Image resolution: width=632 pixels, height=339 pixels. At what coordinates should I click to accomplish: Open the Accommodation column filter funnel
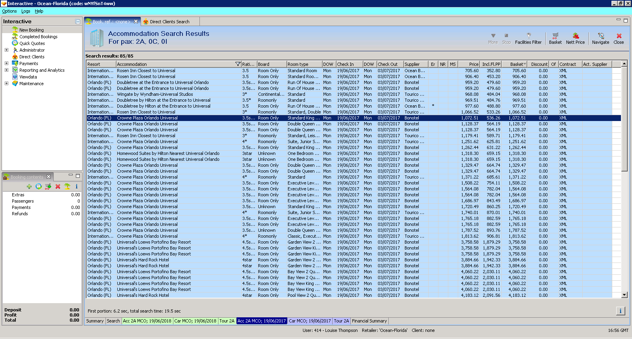point(238,64)
